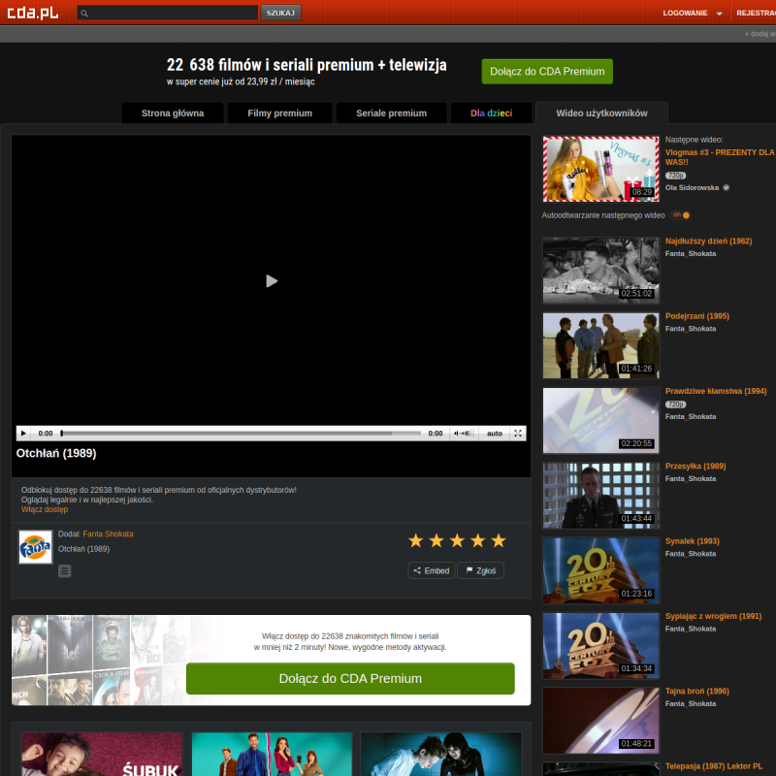Screen dimensions: 776x776
Task: Expand description with the list icon
Action: (x=64, y=571)
